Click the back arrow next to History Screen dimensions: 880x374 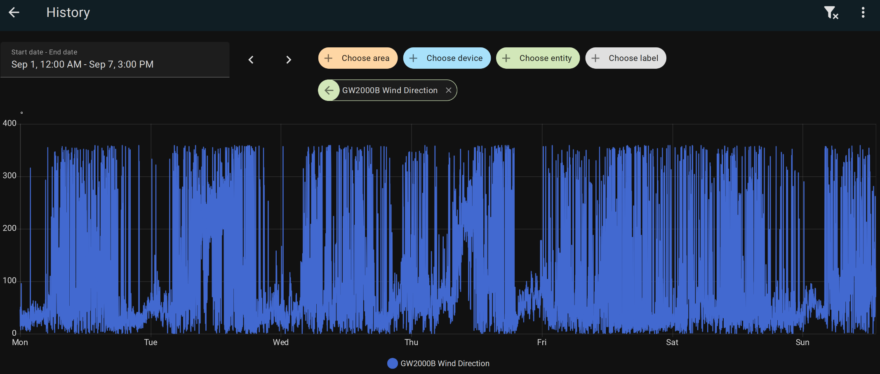pyautogui.click(x=14, y=12)
